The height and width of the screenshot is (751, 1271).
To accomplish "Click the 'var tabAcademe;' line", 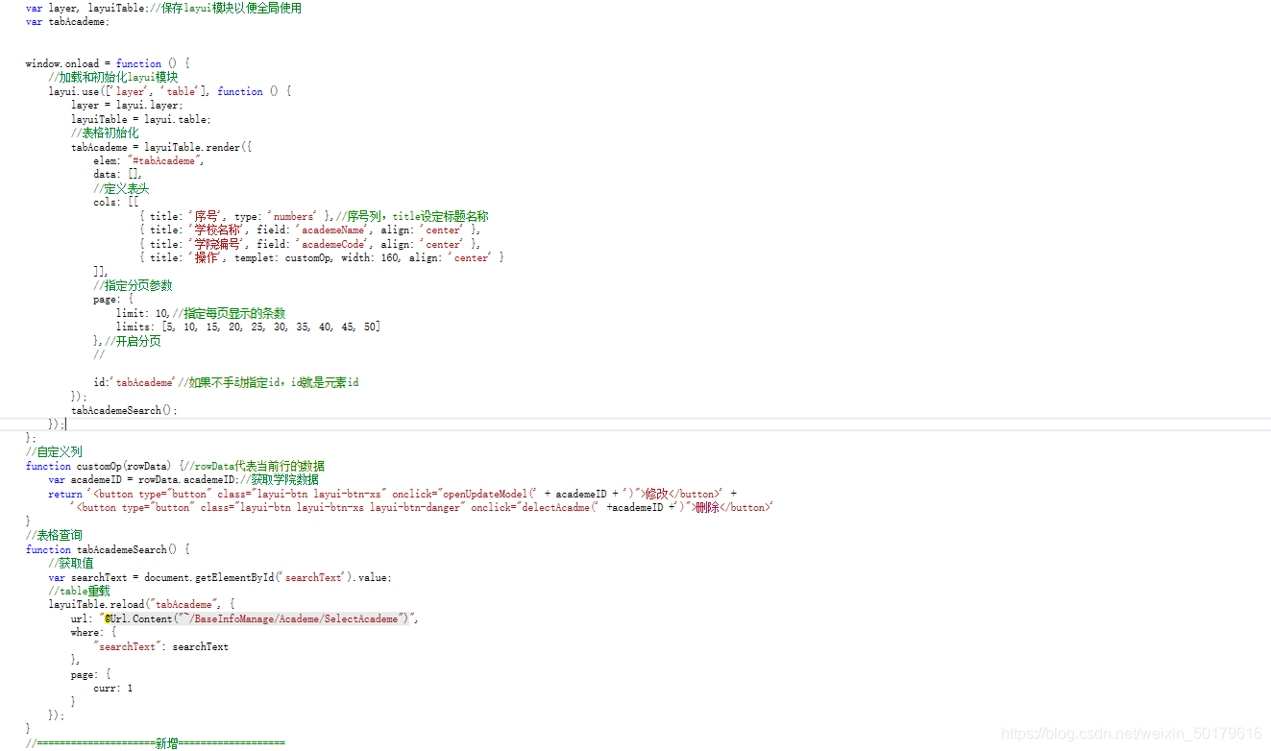I will [x=67, y=22].
